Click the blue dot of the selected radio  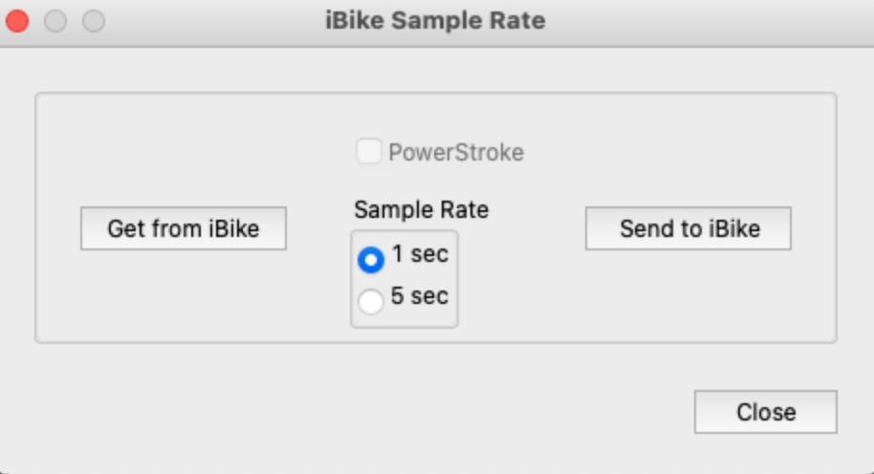[370, 259]
